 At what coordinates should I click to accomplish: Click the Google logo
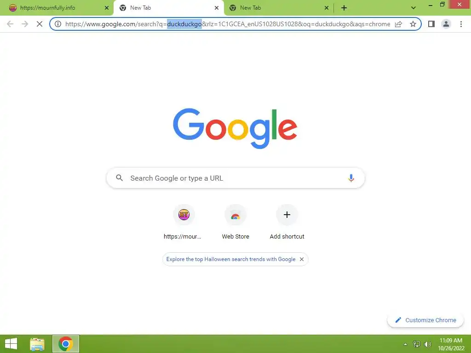(235, 129)
